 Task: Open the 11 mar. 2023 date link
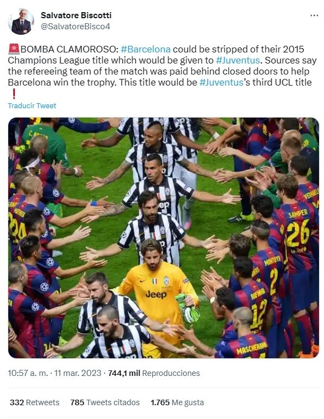pyautogui.click(x=78, y=373)
